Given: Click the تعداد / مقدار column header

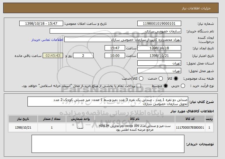Looking at the screenshot, I should tap(52, 119).
